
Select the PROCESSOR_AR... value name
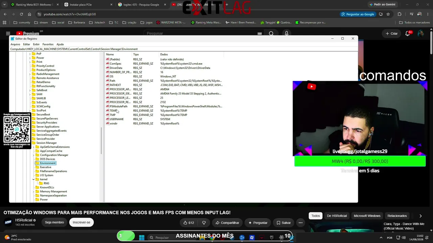[x=120, y=89]
